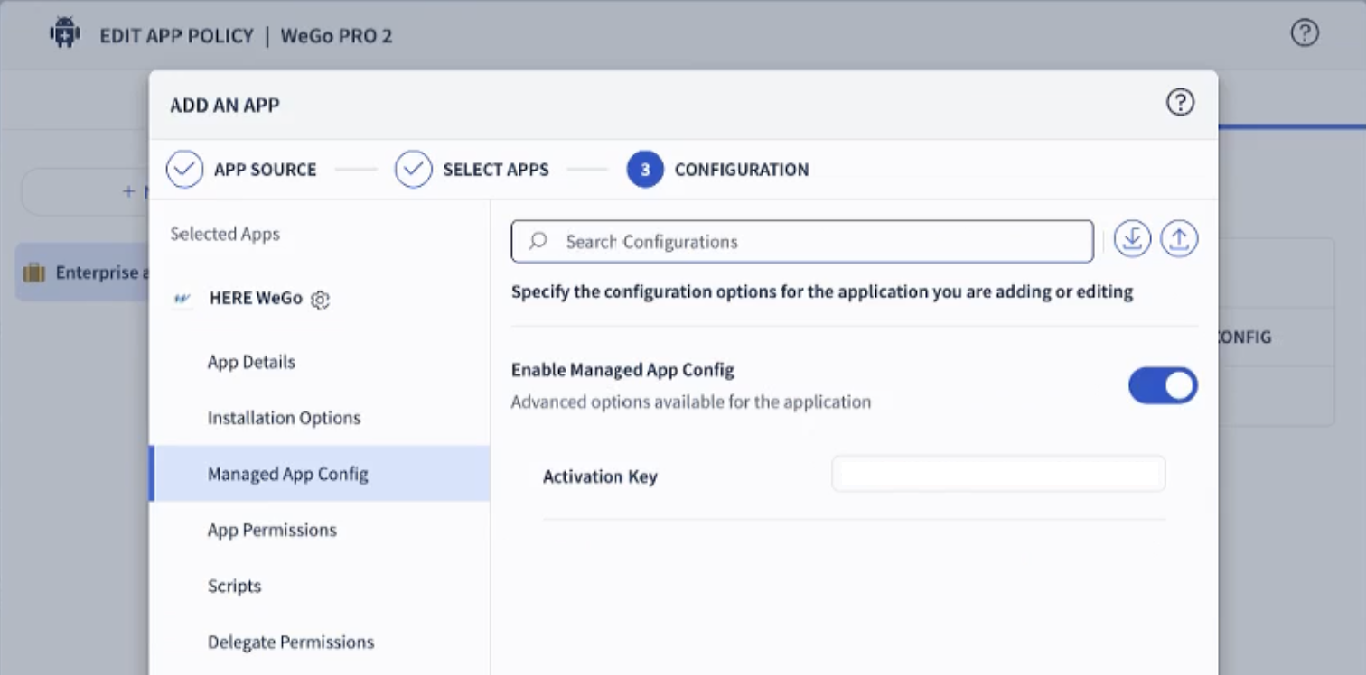1366x675 pixels.
Task: Open the page help icon beside WeGo PRO 2
Action: [x=1305, y=34]
